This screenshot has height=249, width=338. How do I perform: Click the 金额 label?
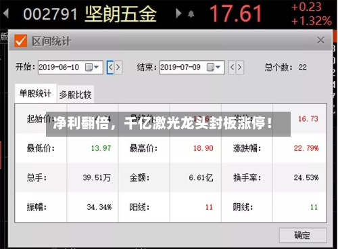(x=139, y=178)
